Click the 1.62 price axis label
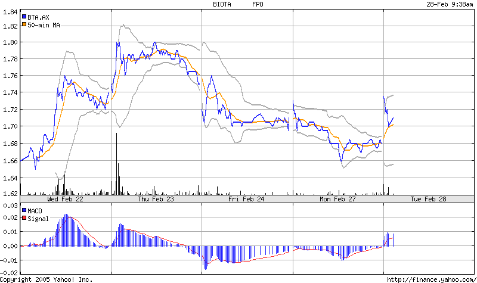 click(10, 193)
